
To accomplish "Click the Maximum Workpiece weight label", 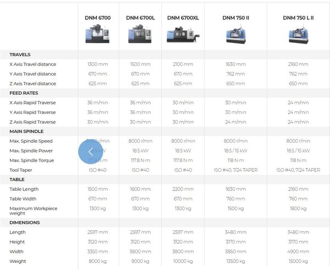I will click(34, 211).
